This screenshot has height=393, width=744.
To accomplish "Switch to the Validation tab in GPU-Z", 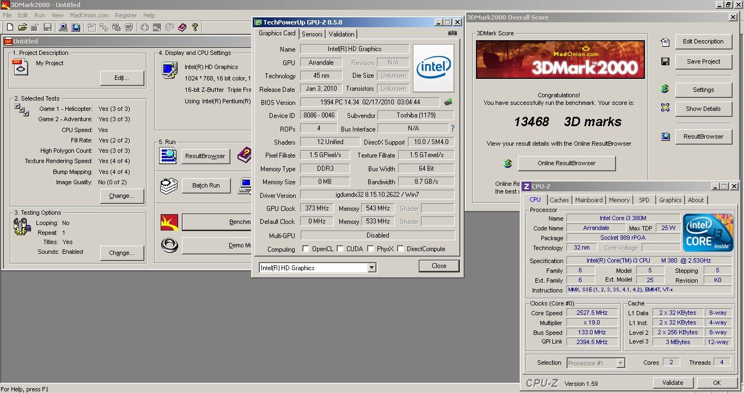I will point(341,34).
